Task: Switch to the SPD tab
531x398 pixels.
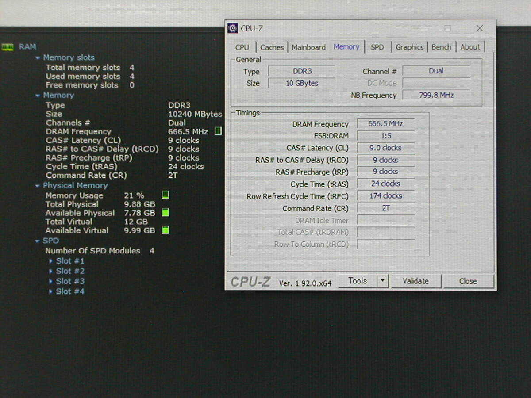Action: click(x=377, y=47)
